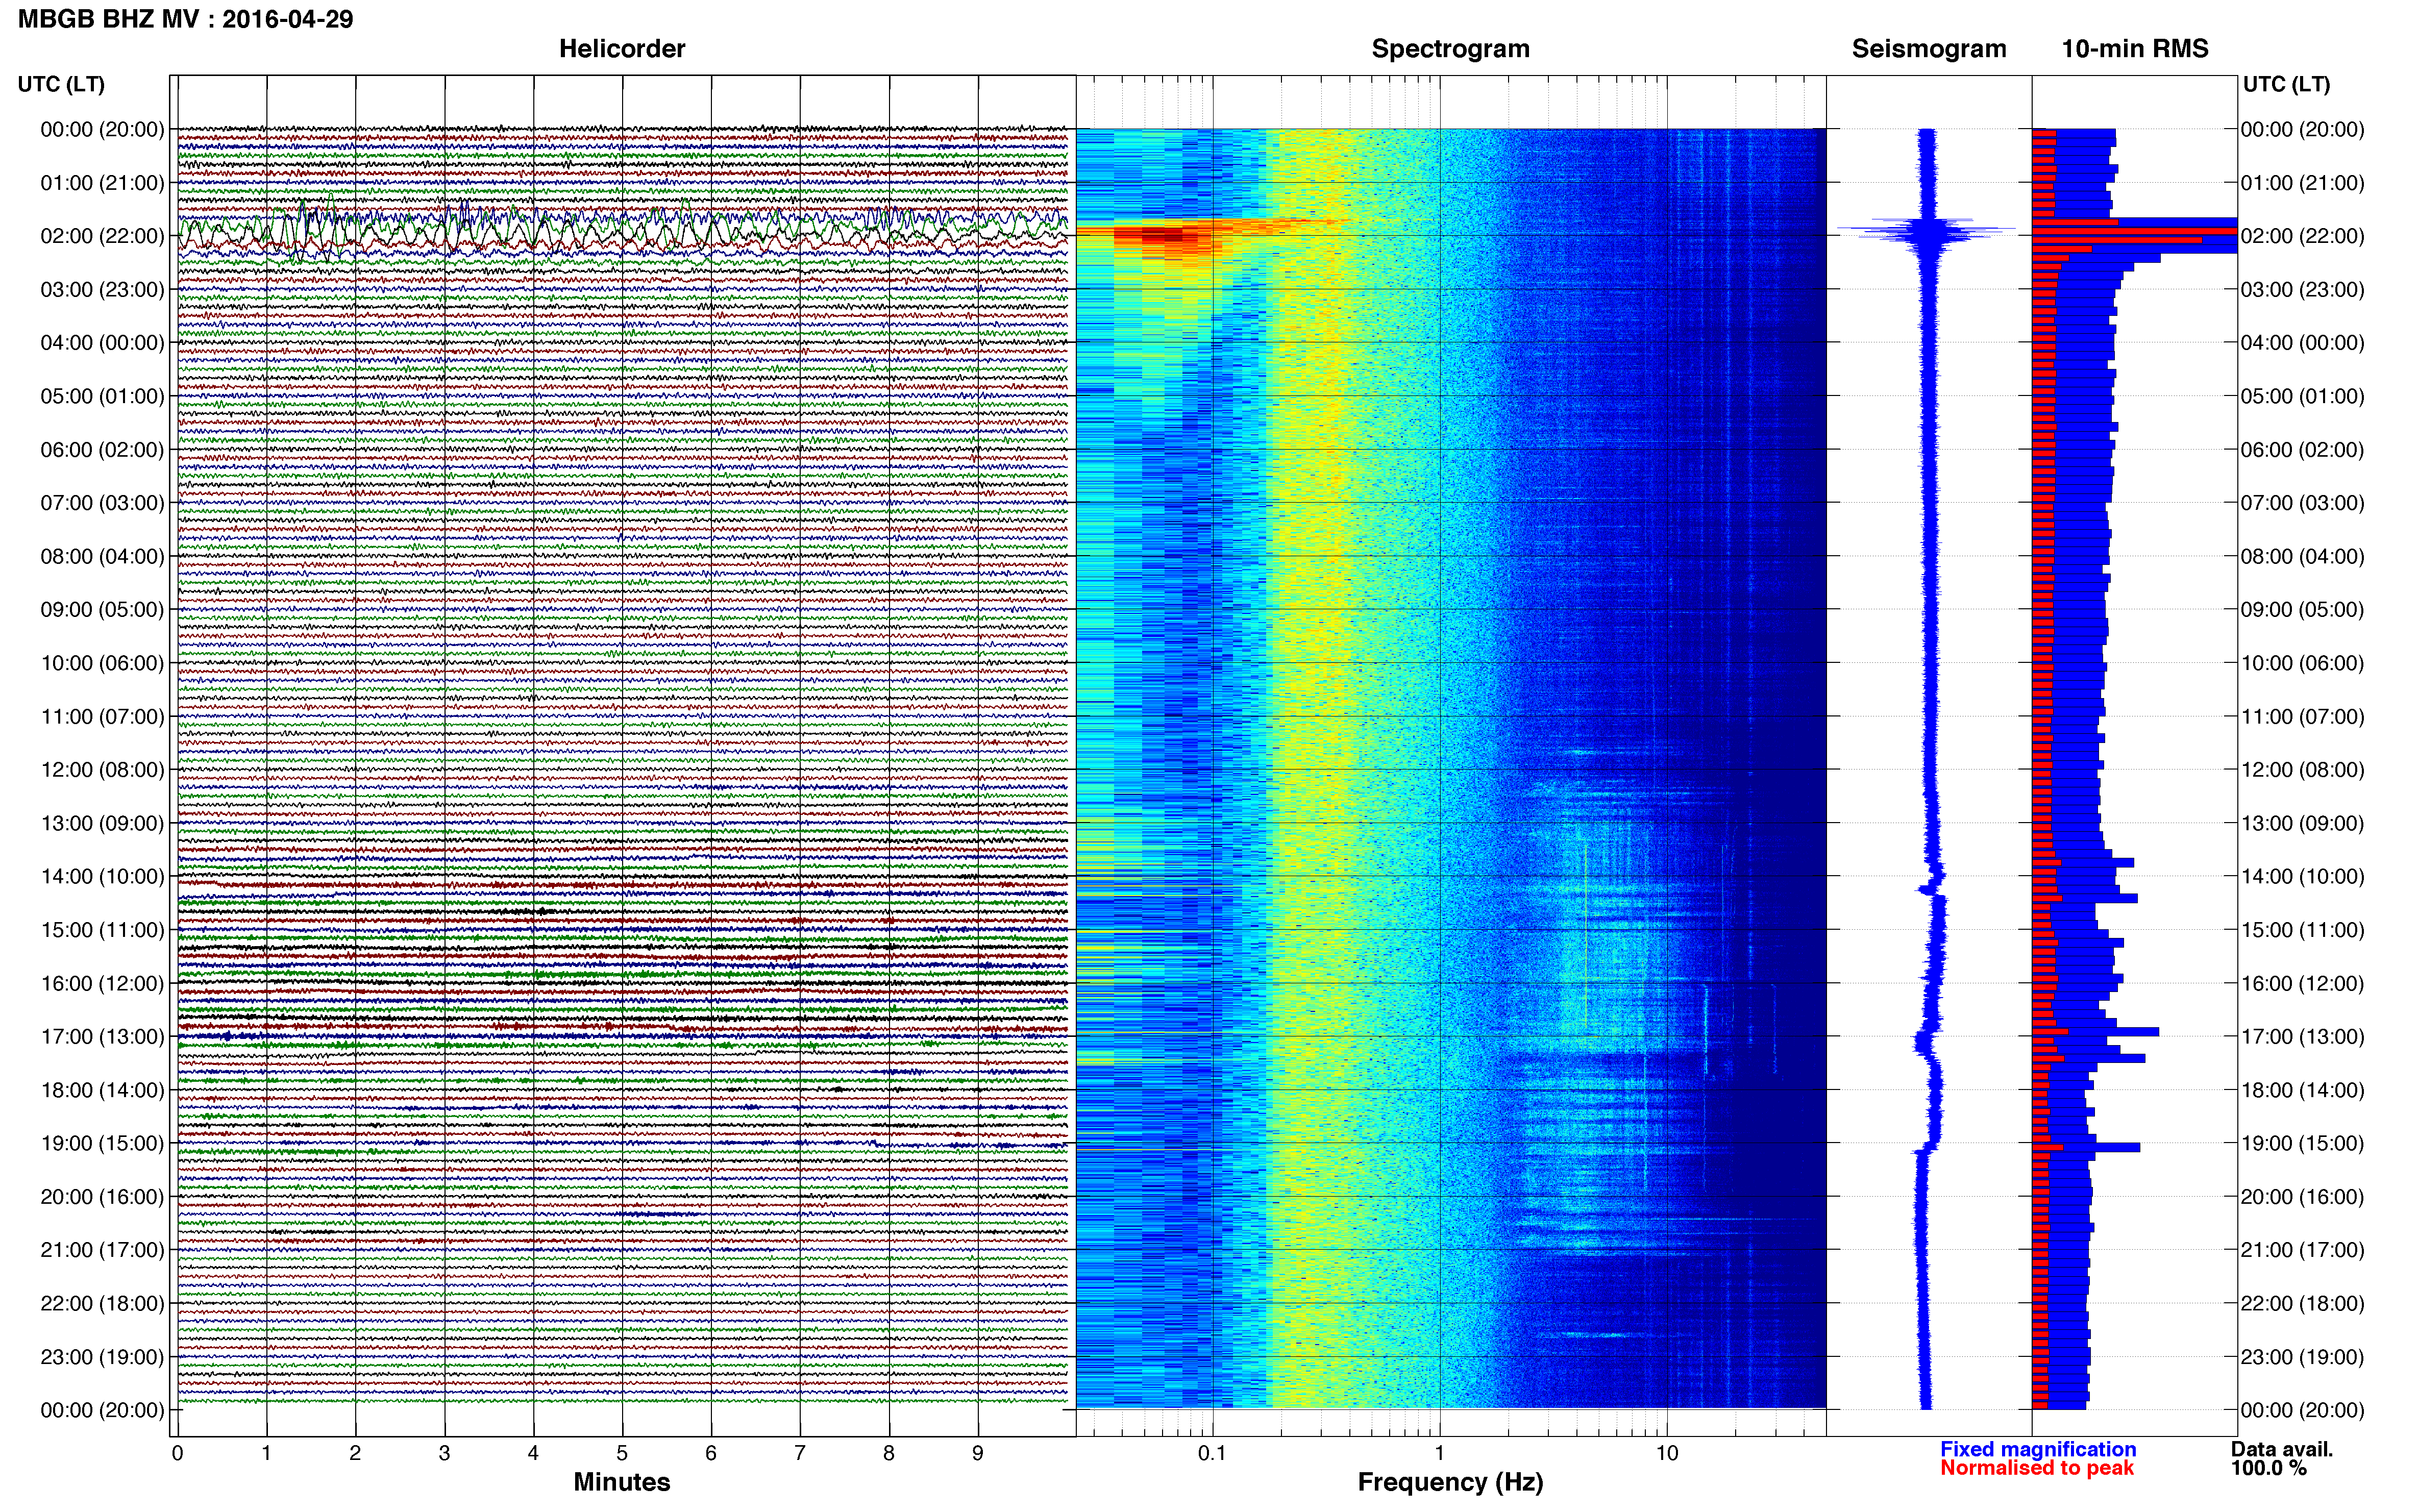Screen dimensions: 2419x1512
Task: Click the Data avail. label
Action: (2282, 1448)
